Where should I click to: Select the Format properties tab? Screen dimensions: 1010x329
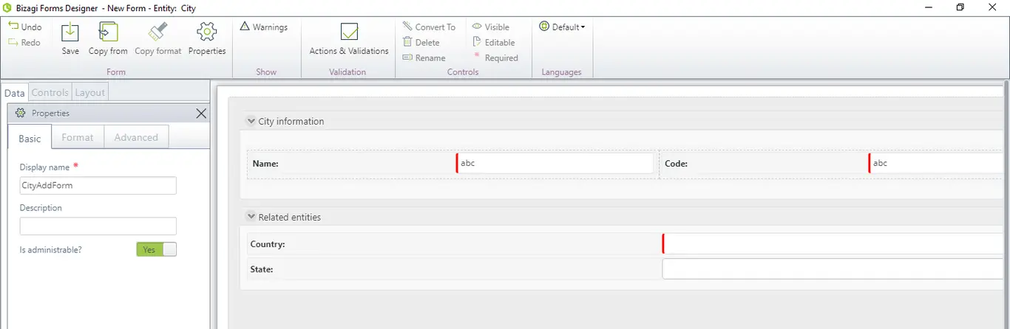78,137
